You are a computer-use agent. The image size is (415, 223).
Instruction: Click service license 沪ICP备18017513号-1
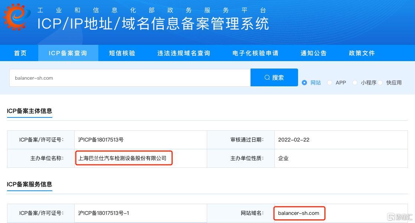(104, 213)
